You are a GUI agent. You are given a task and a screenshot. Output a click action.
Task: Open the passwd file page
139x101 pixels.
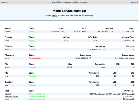pyautogui.click(x=7, y=67)
